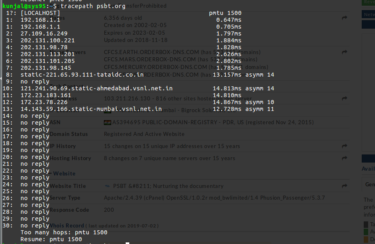Open the Available link in right sidebar
This screenshot has height=244, width=375.
368,169
